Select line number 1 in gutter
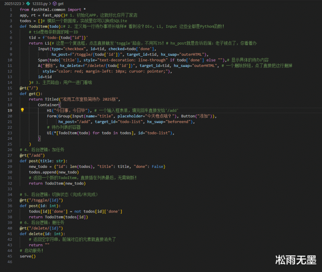Screen dimensions: 322x272 (11, 10)
